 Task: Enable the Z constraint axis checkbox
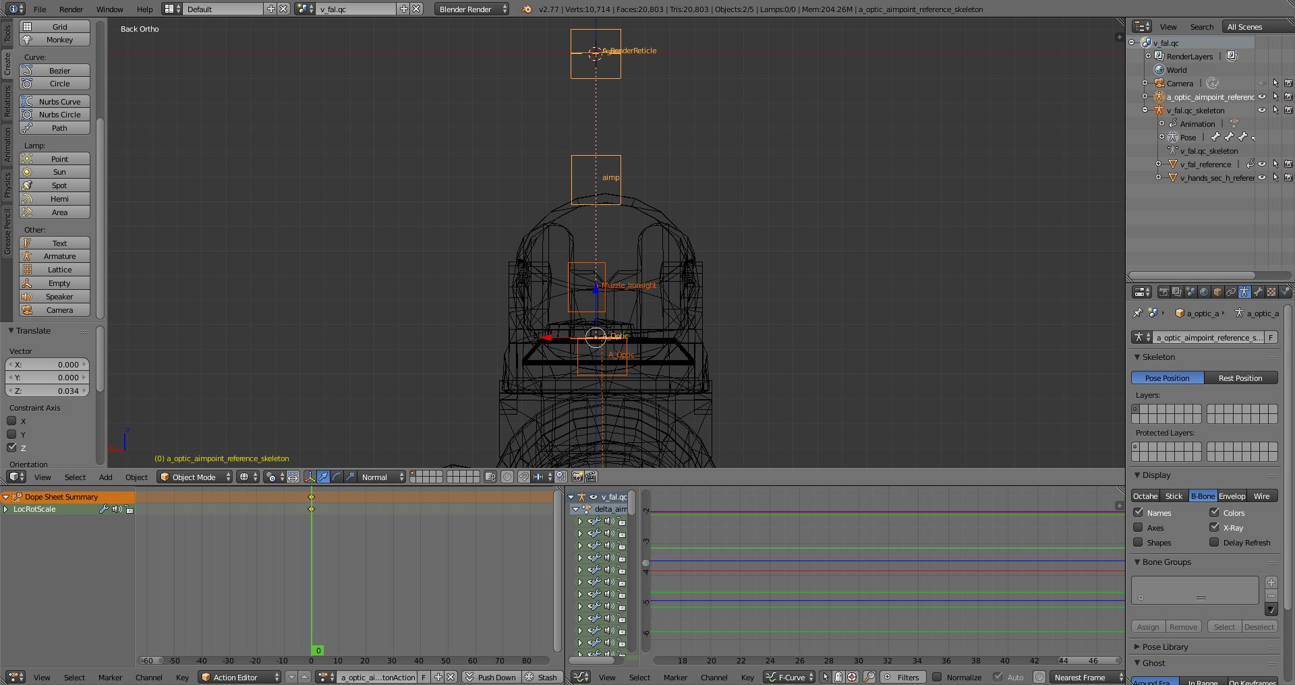click(x=12, y=448)
